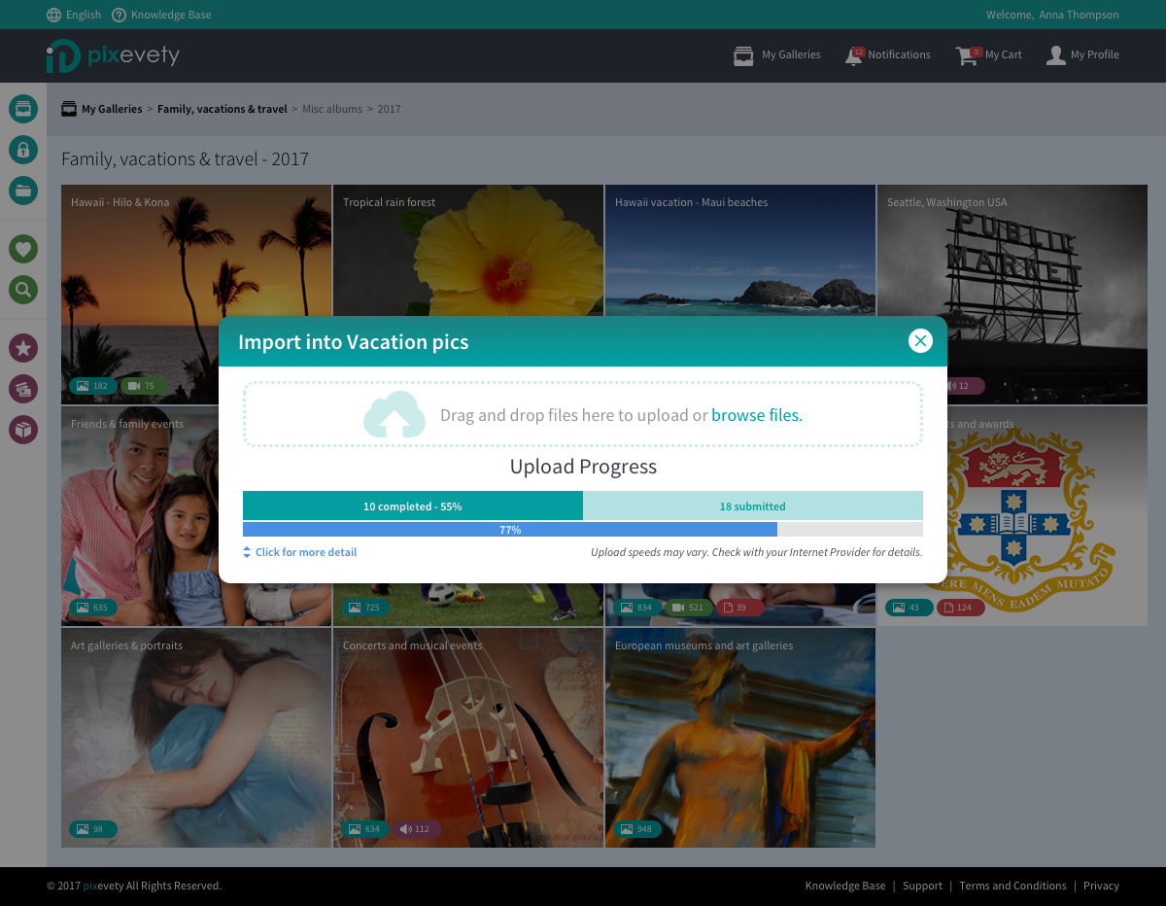Close the Import into Vacation pics dialog
This screenshot has height=906, width=1166.
point(920,340)
